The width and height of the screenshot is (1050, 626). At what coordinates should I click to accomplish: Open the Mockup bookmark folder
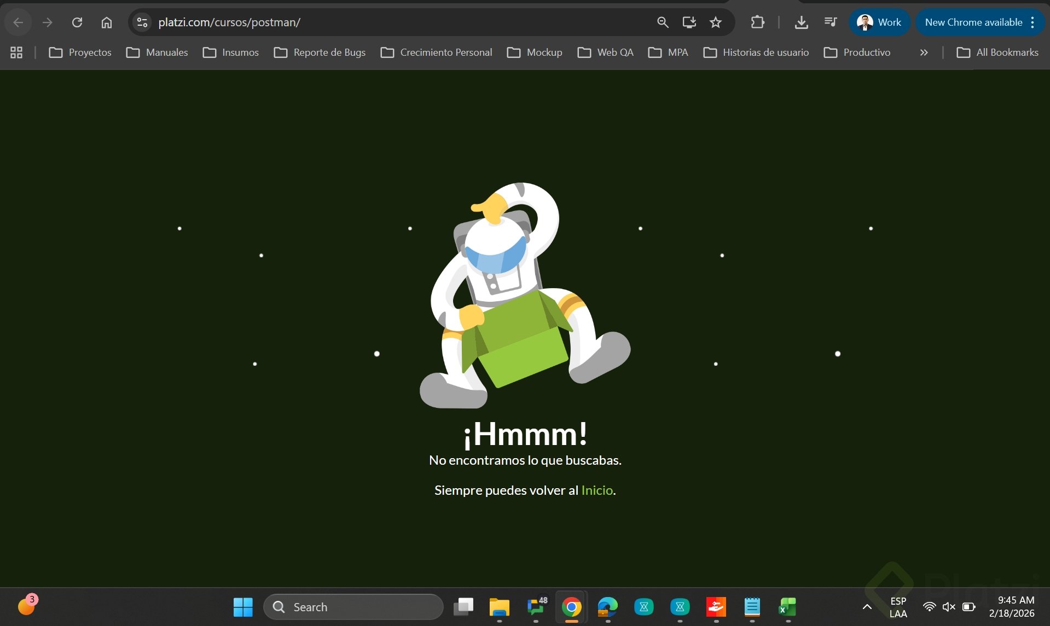pyautogui.click(x=535, y=52)
